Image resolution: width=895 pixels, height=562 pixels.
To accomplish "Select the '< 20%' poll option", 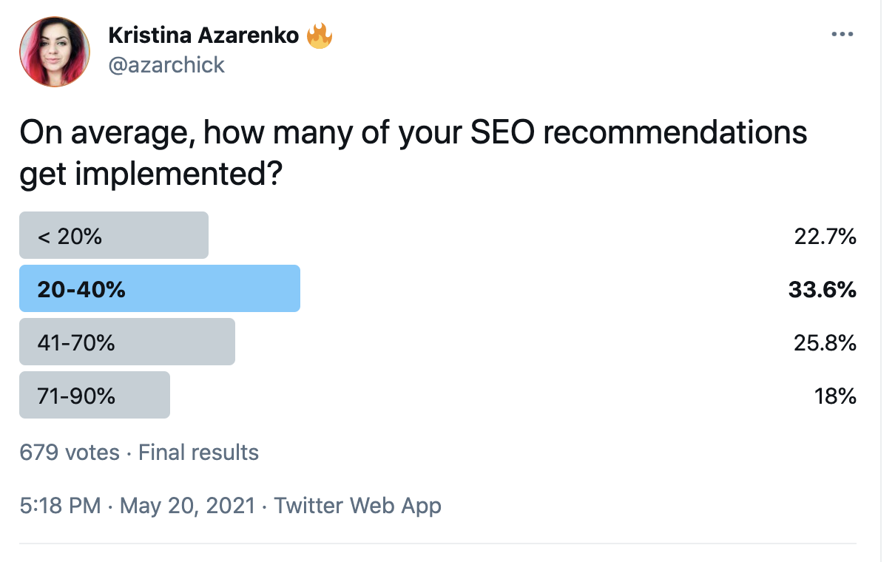I will [113, 235].
